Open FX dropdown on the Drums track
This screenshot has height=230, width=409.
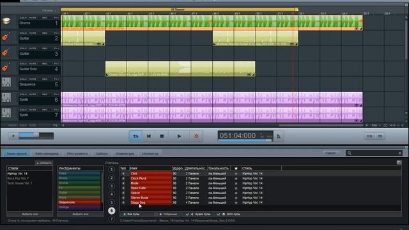point(57,18)
